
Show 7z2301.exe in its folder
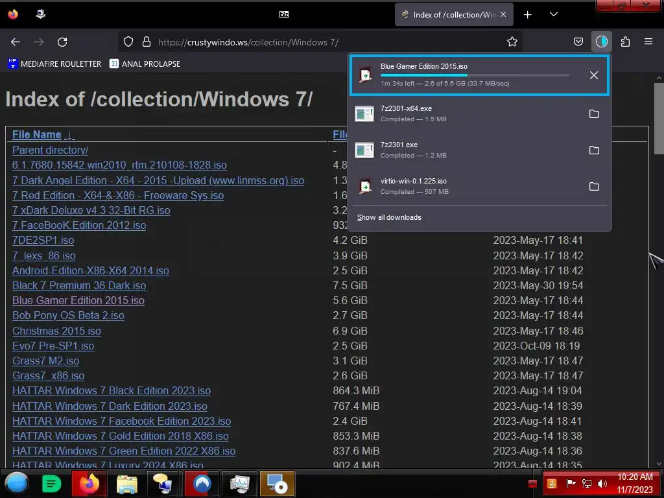tap(594, 150)
